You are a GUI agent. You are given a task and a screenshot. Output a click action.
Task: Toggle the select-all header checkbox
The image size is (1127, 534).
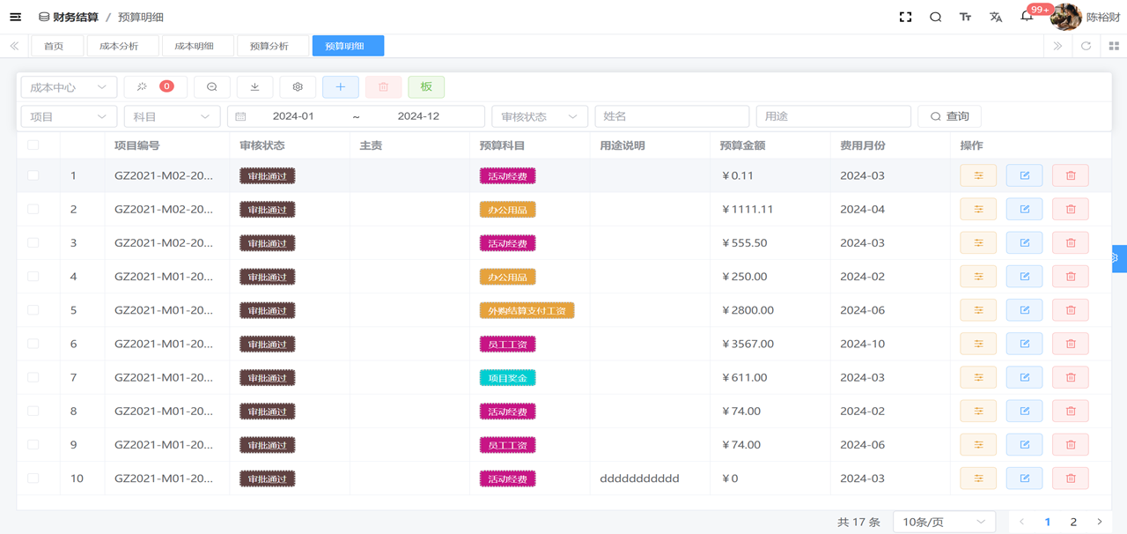33,145
